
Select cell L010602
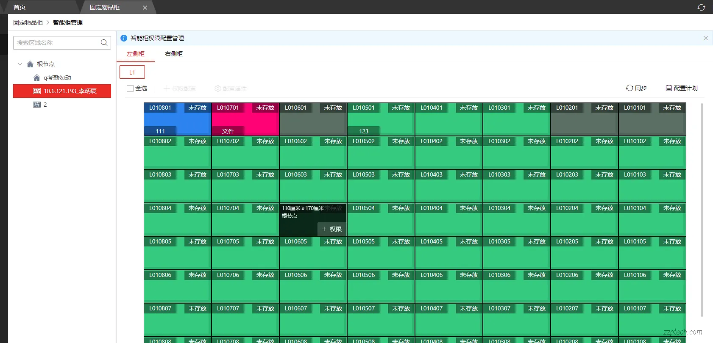click(313, 153)
